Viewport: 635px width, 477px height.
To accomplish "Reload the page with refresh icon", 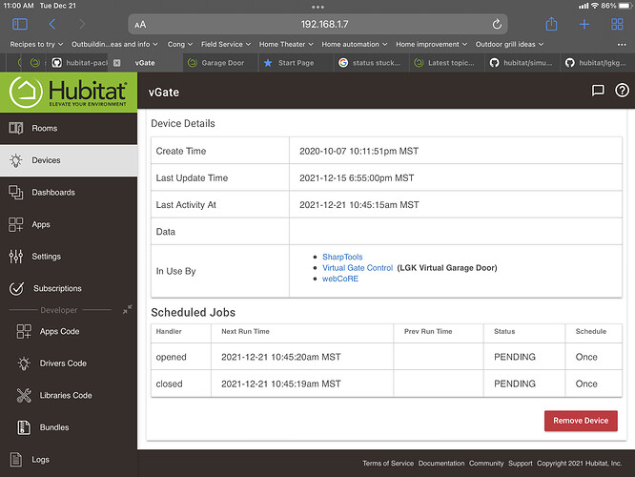I will 497,24.
